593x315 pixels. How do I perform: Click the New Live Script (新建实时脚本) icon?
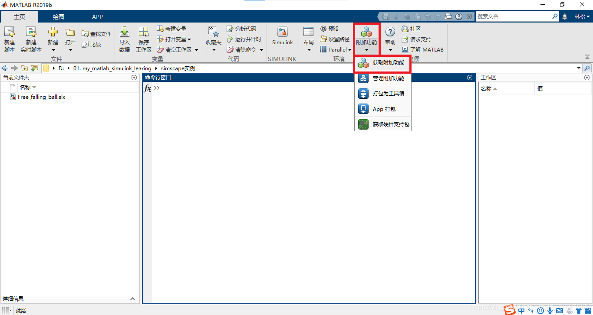click(x=31, y=32)
